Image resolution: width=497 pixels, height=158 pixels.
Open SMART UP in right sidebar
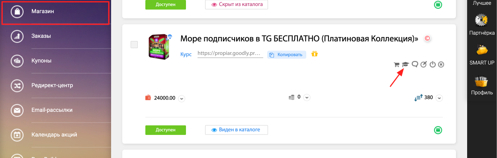(481, 55)
